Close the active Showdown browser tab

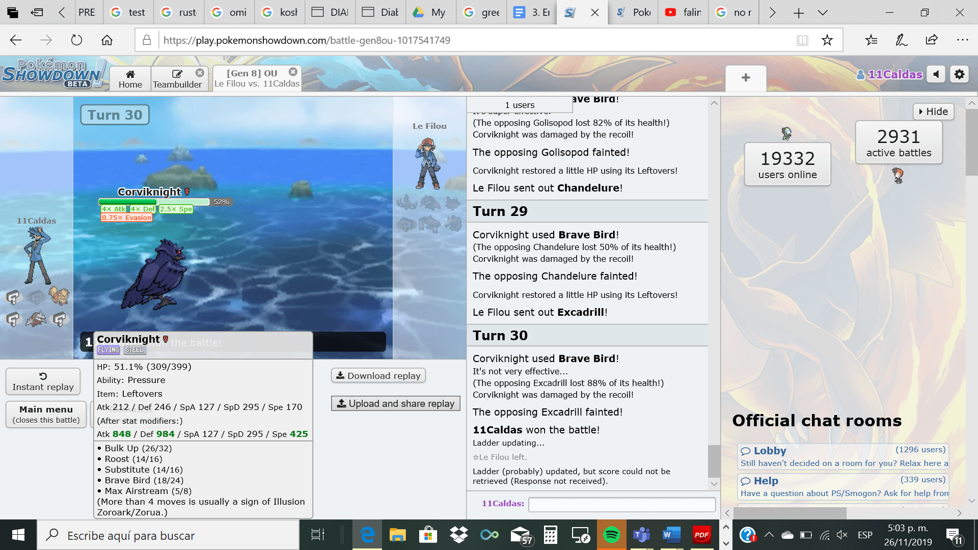coord(594,13)
